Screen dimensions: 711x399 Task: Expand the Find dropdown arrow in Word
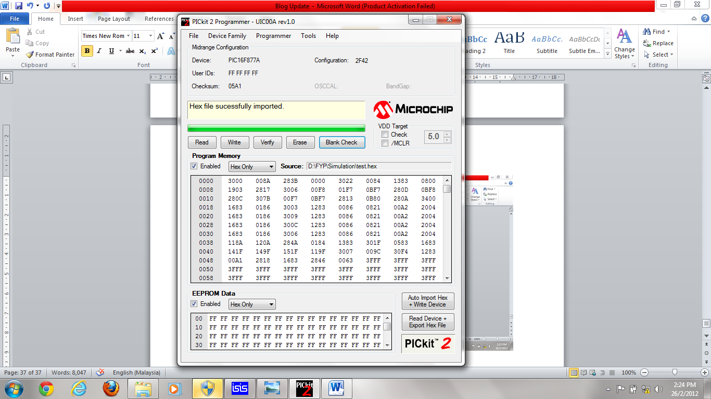[x=669, y=32]
